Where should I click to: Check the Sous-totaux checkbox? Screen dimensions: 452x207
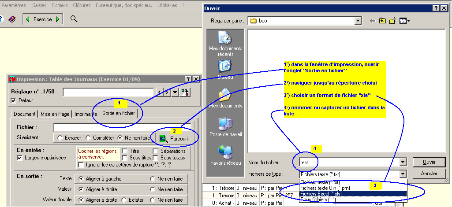point(155,158)
